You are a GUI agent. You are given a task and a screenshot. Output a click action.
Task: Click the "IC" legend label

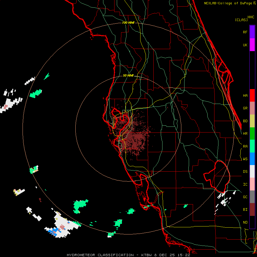point(245,184)
